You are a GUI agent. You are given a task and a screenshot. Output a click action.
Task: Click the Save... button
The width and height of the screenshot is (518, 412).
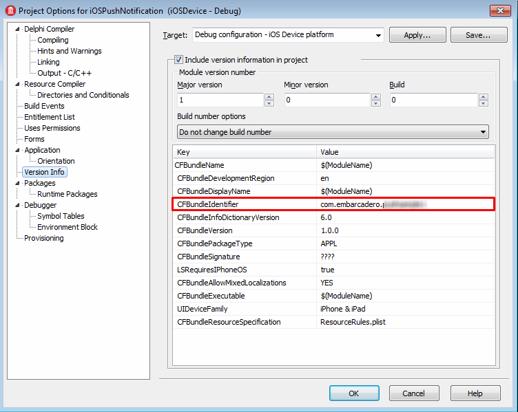tap(479, 35)
